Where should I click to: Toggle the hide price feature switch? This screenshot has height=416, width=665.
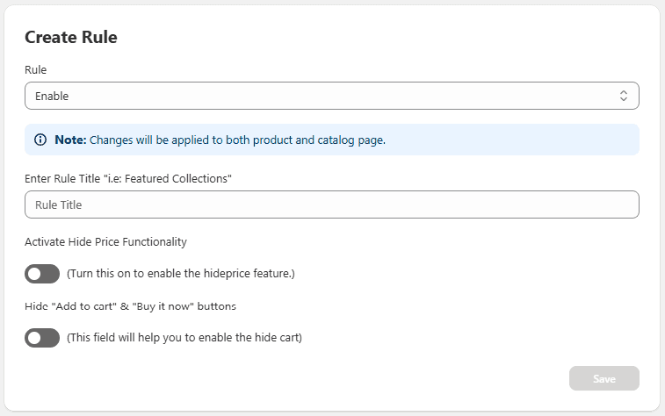click(x=42, y=274)
